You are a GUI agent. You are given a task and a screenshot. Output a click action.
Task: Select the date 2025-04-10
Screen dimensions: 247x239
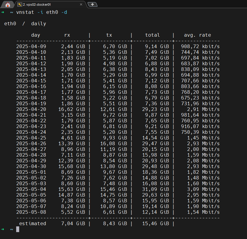31,52
